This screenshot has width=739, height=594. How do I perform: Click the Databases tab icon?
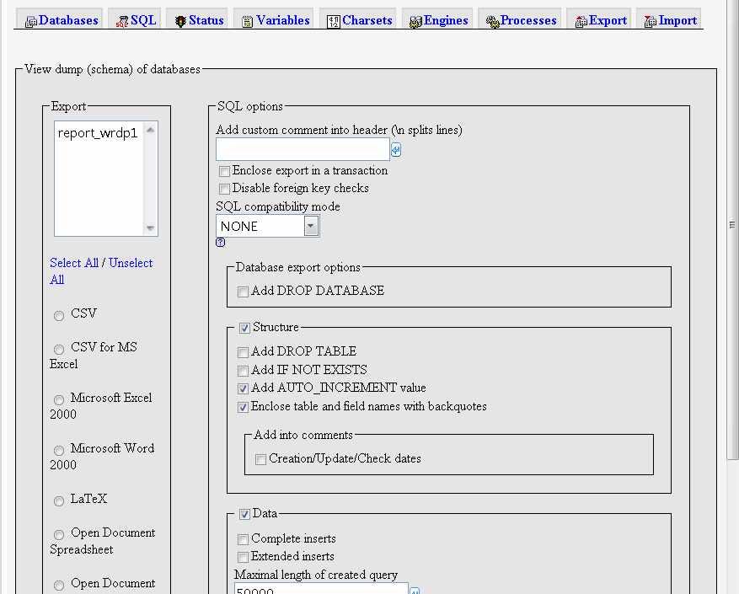pyautogui.click(x=30, y=22)
